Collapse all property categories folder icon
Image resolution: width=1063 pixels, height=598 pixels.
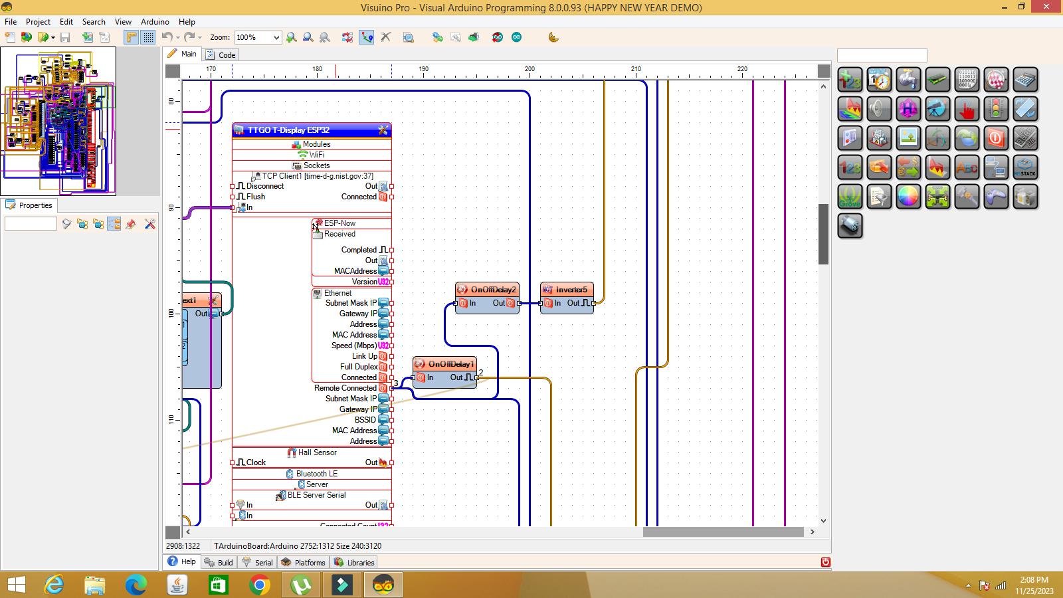98,224
